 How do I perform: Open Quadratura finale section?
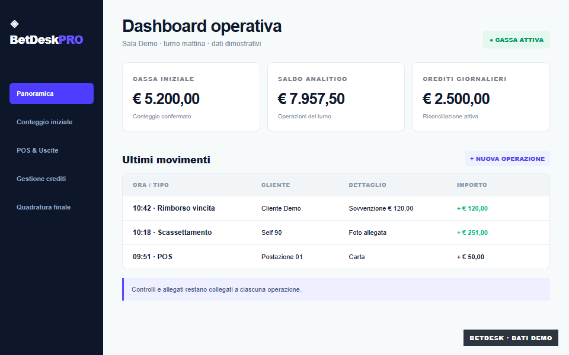(52, 207)
